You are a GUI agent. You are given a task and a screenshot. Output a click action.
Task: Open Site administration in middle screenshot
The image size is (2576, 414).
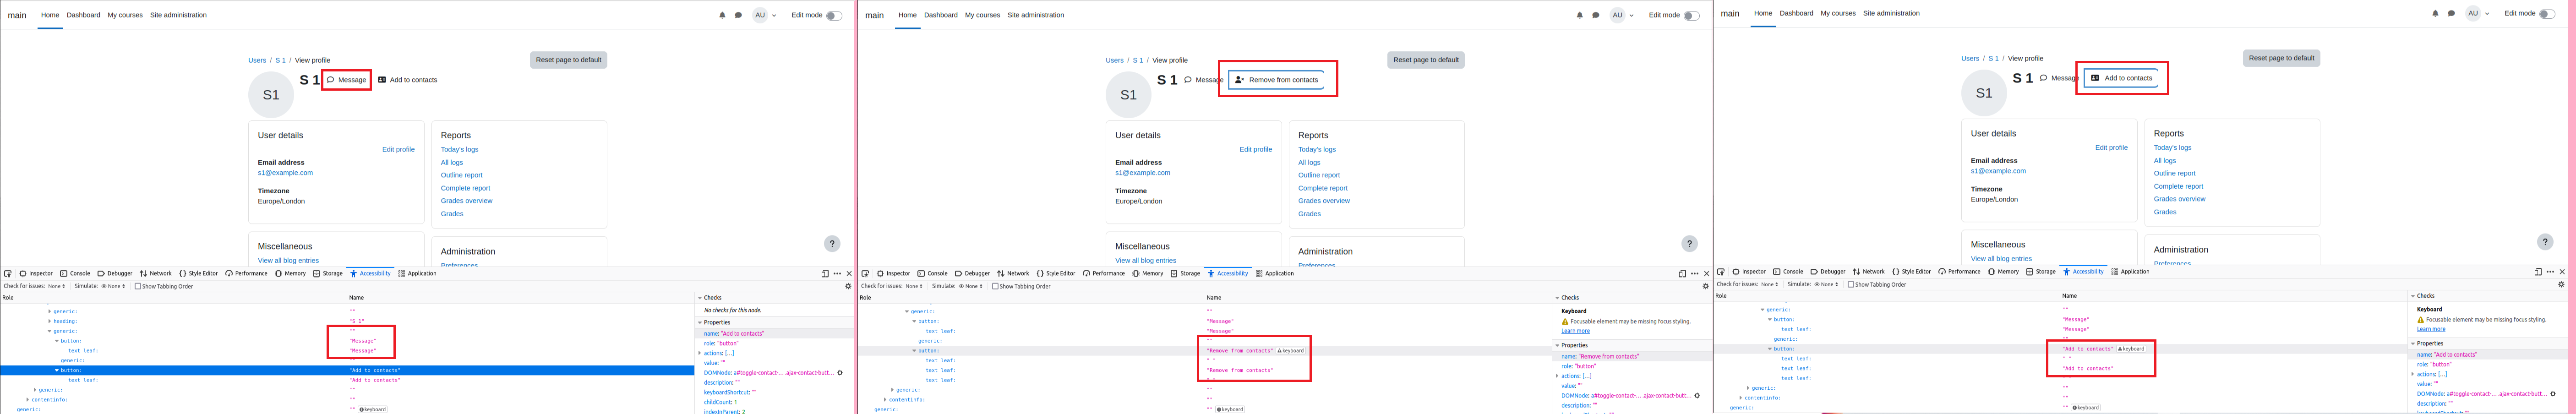point(1036,15)
